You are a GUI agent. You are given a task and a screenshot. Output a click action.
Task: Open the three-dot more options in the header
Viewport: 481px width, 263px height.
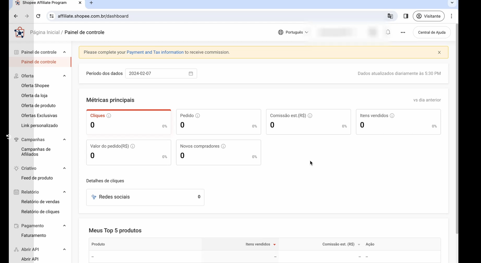(403, 32)
